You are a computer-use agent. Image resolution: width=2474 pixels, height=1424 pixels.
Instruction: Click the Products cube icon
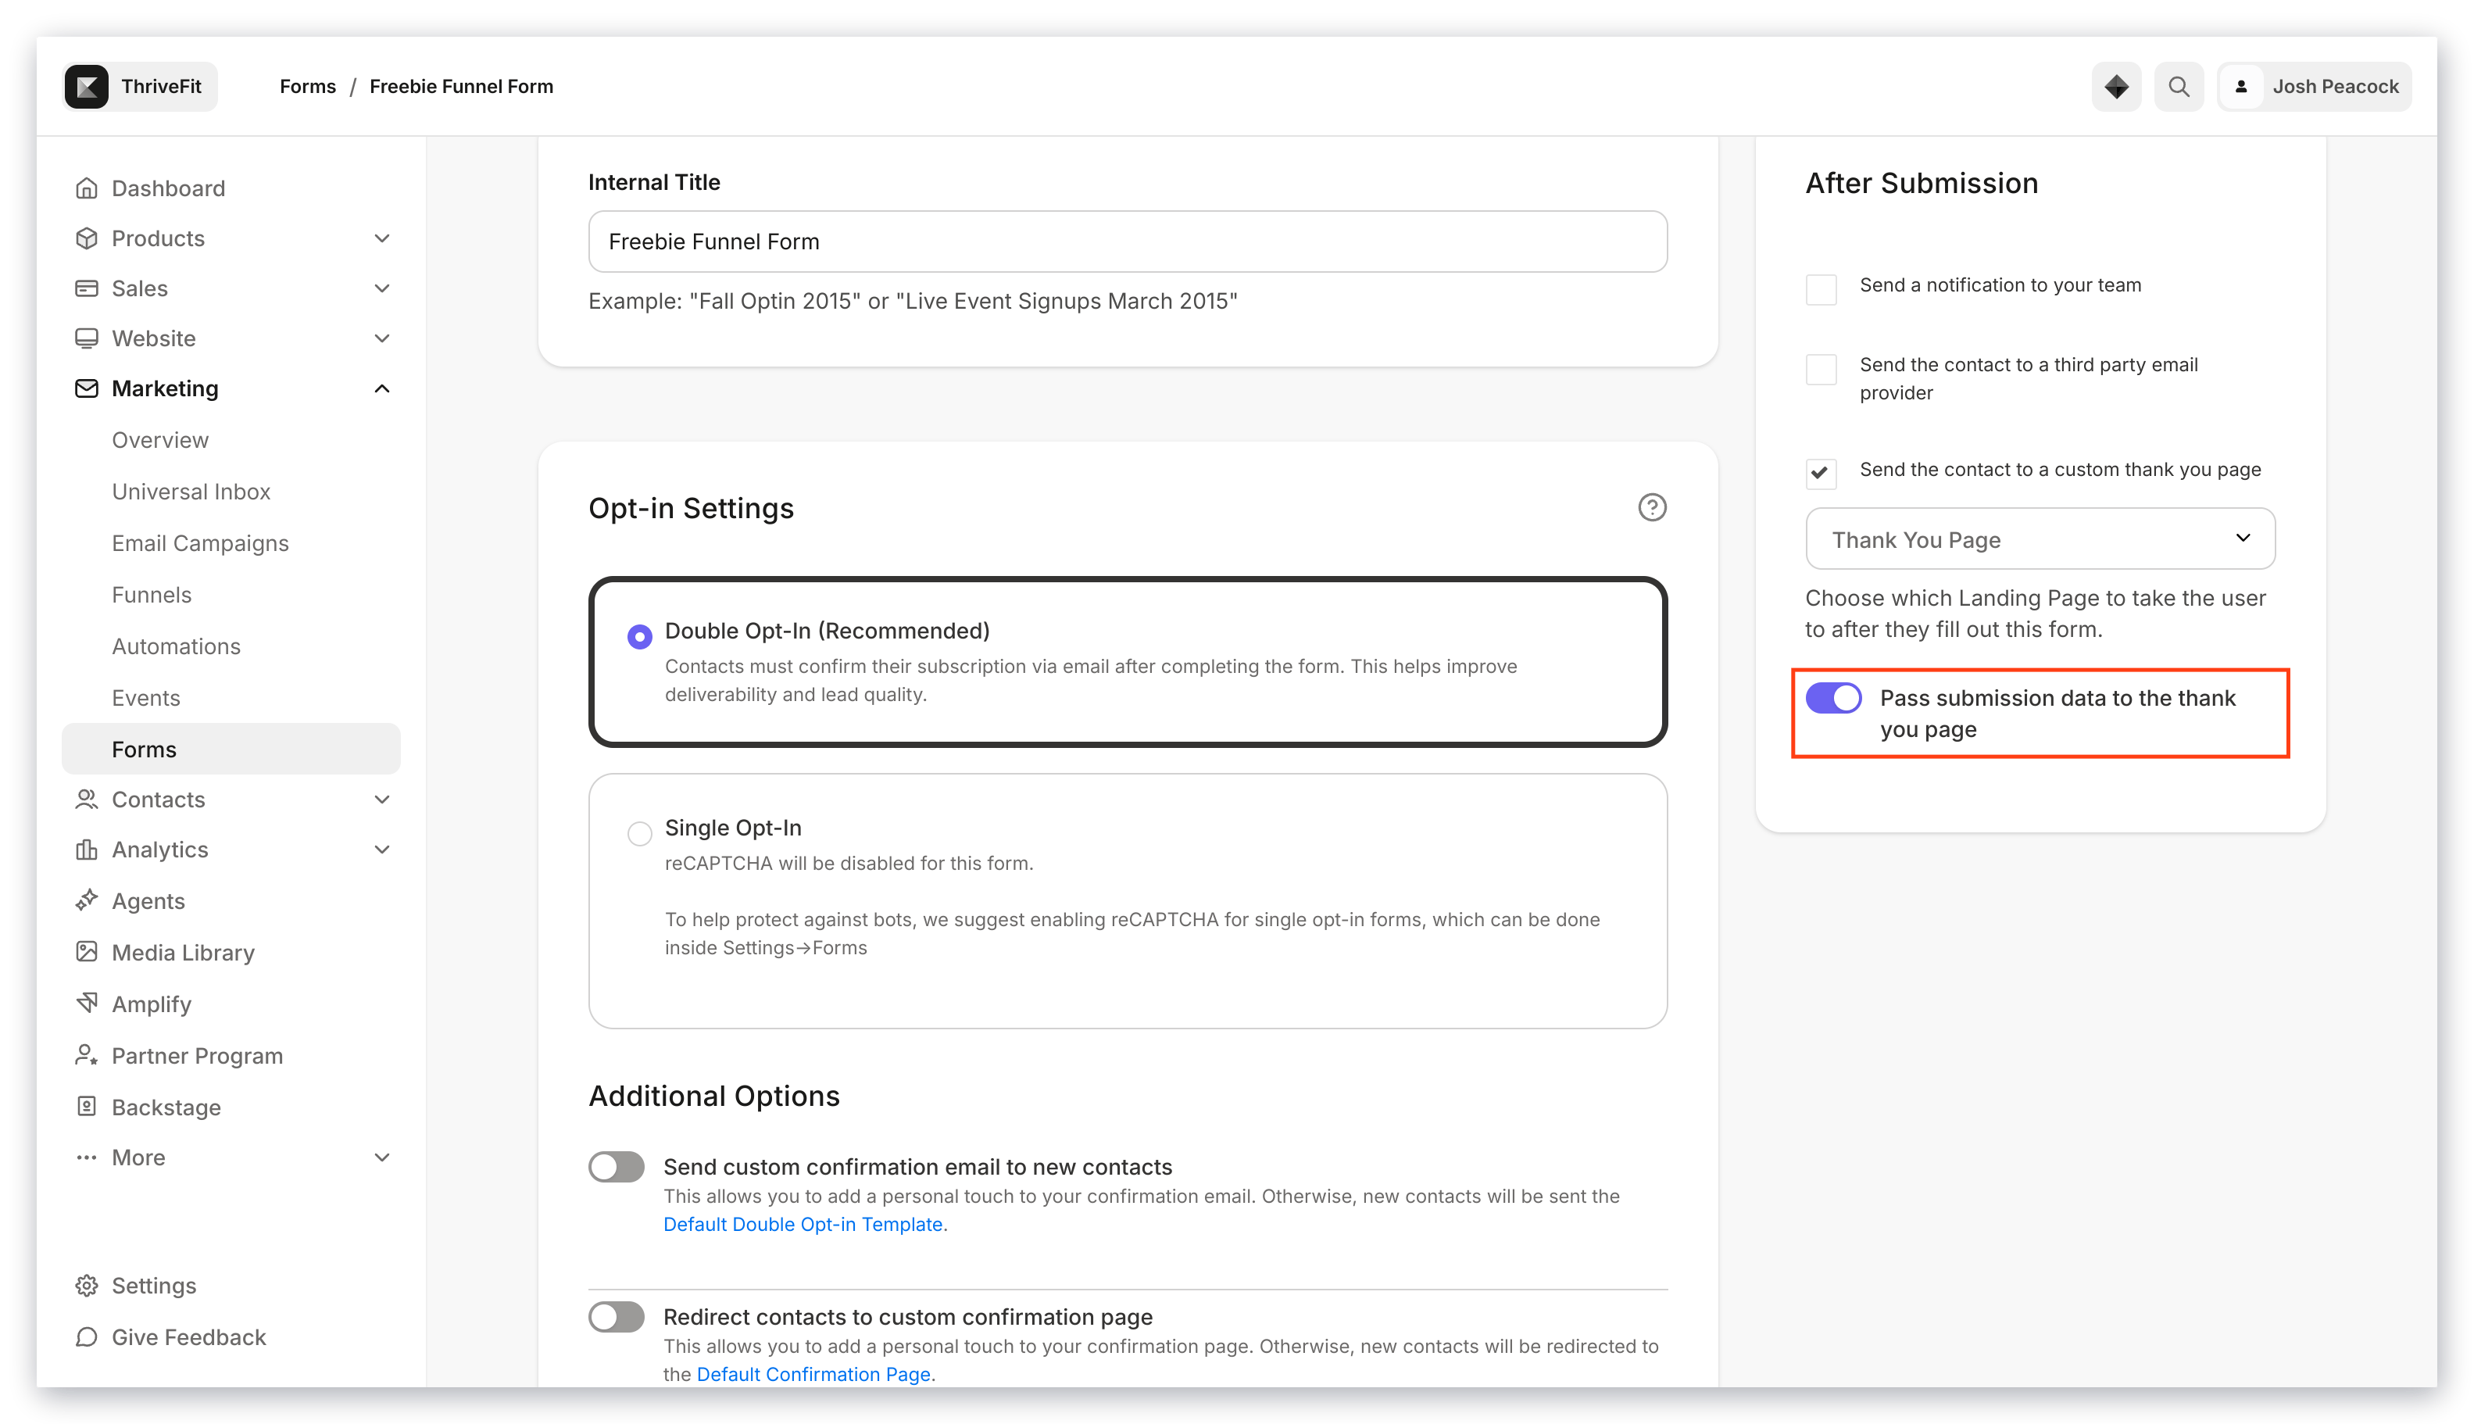coord(86,238)
